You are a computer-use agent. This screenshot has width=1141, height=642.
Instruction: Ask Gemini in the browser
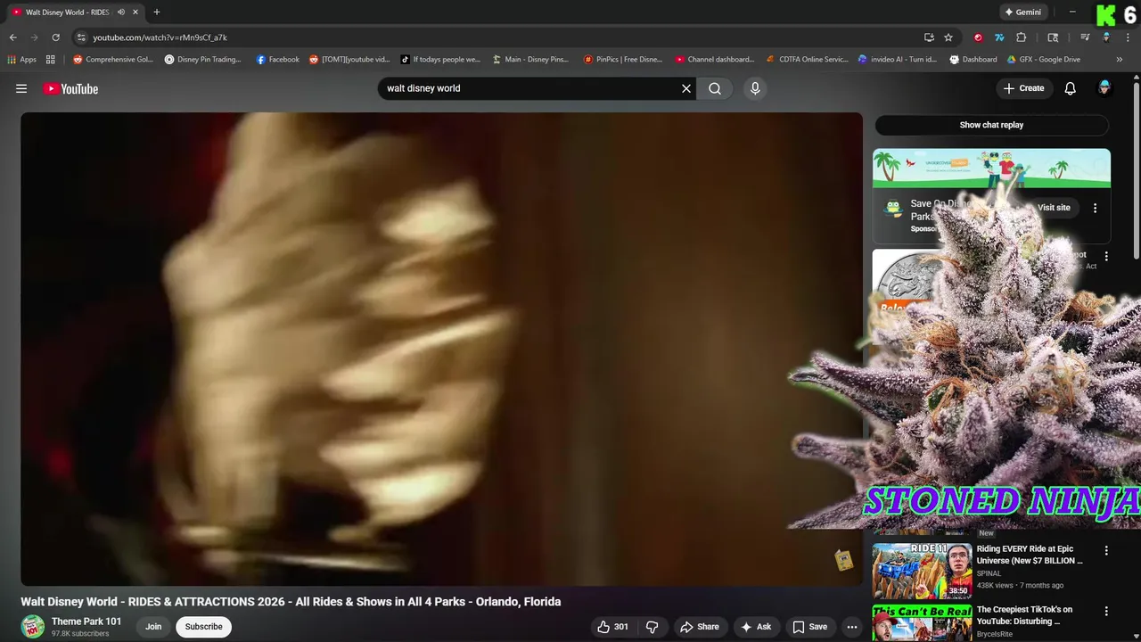(x=1022, y=12)
